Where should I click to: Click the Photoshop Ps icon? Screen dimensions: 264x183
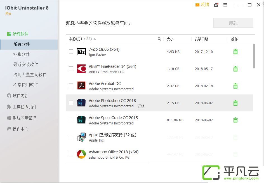click(81, 103)
